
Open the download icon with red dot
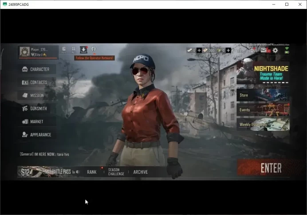tap(83, 50)
